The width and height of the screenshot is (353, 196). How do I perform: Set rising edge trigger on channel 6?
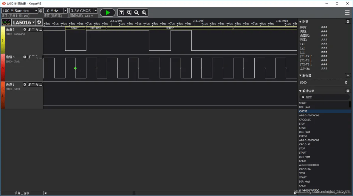click(x=30, y=84)
